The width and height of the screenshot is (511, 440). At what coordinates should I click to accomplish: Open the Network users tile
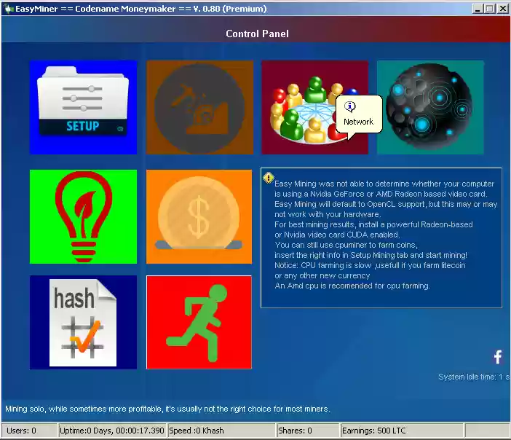click(314, 107)
